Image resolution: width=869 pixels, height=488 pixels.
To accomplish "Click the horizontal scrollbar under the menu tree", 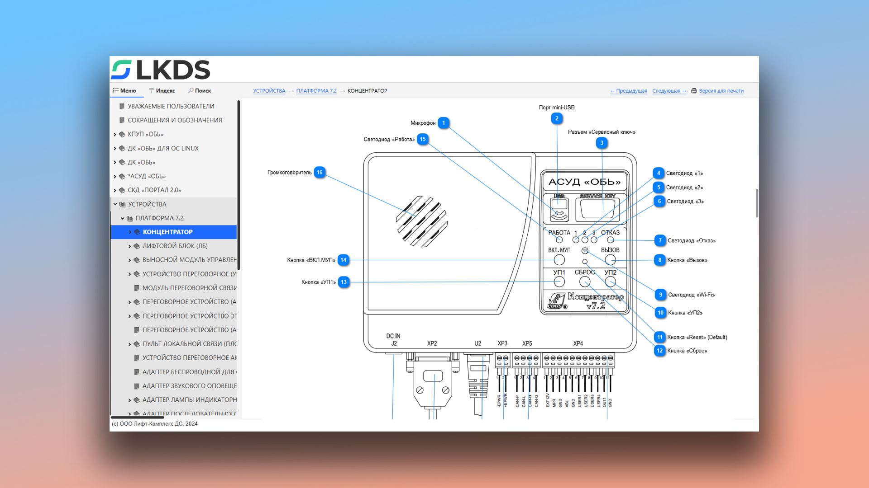I will pos(137,417).
